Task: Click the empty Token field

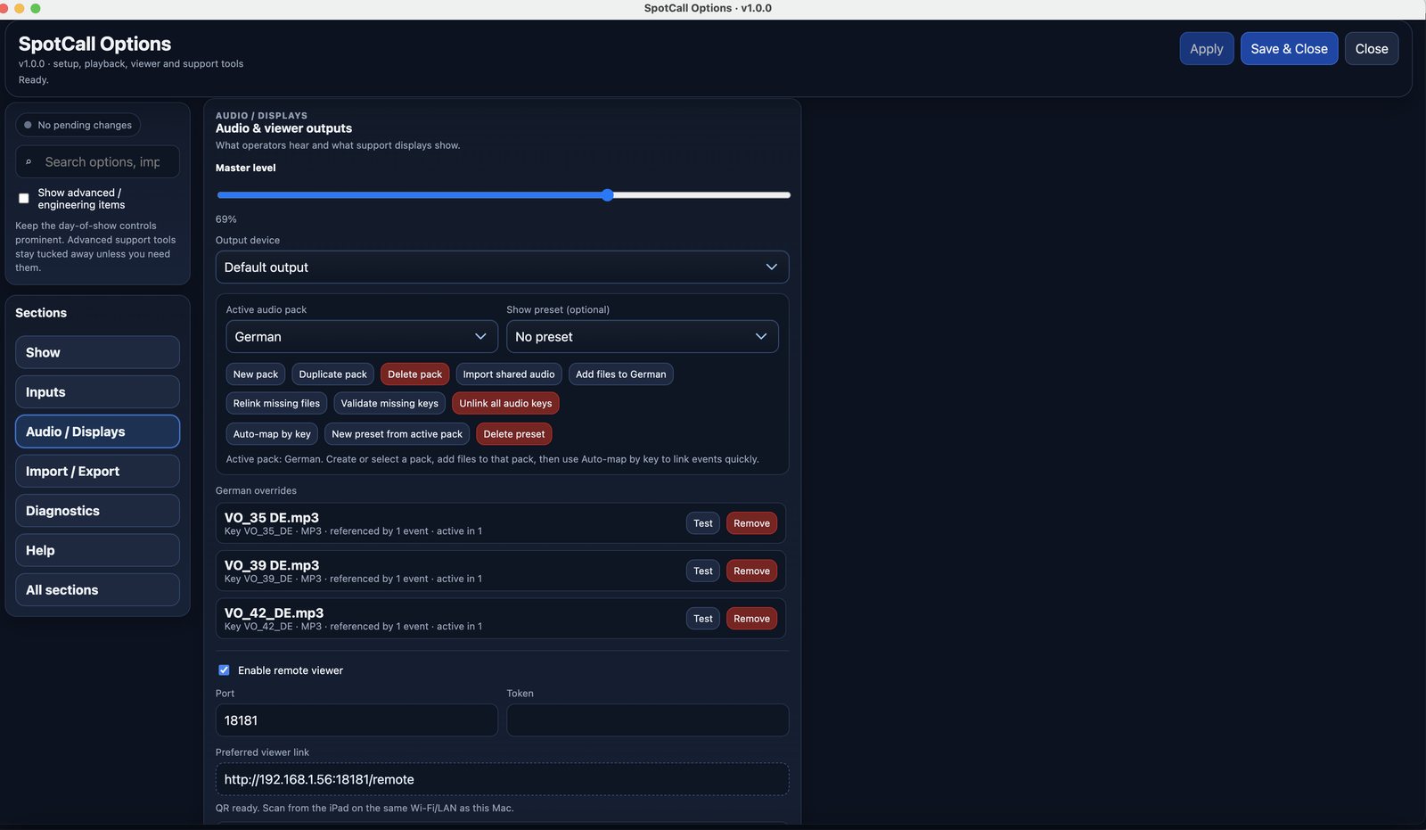Action: pyautogui.click(x=648, y=720)
